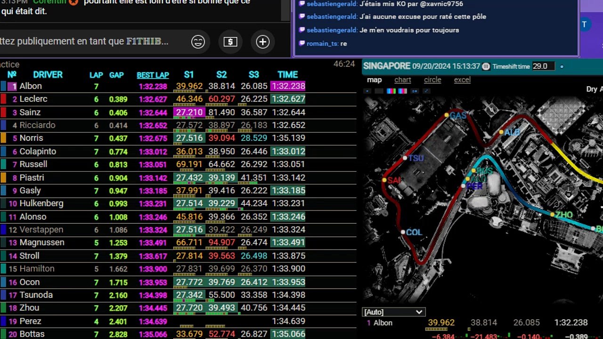Click Zhou's gap value 2.207
This screenshot has width=603, height=339.
click(x=118, y=308)
